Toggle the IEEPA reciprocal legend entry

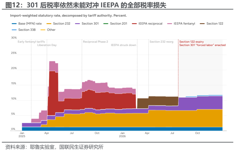click(x=147, y=23)
